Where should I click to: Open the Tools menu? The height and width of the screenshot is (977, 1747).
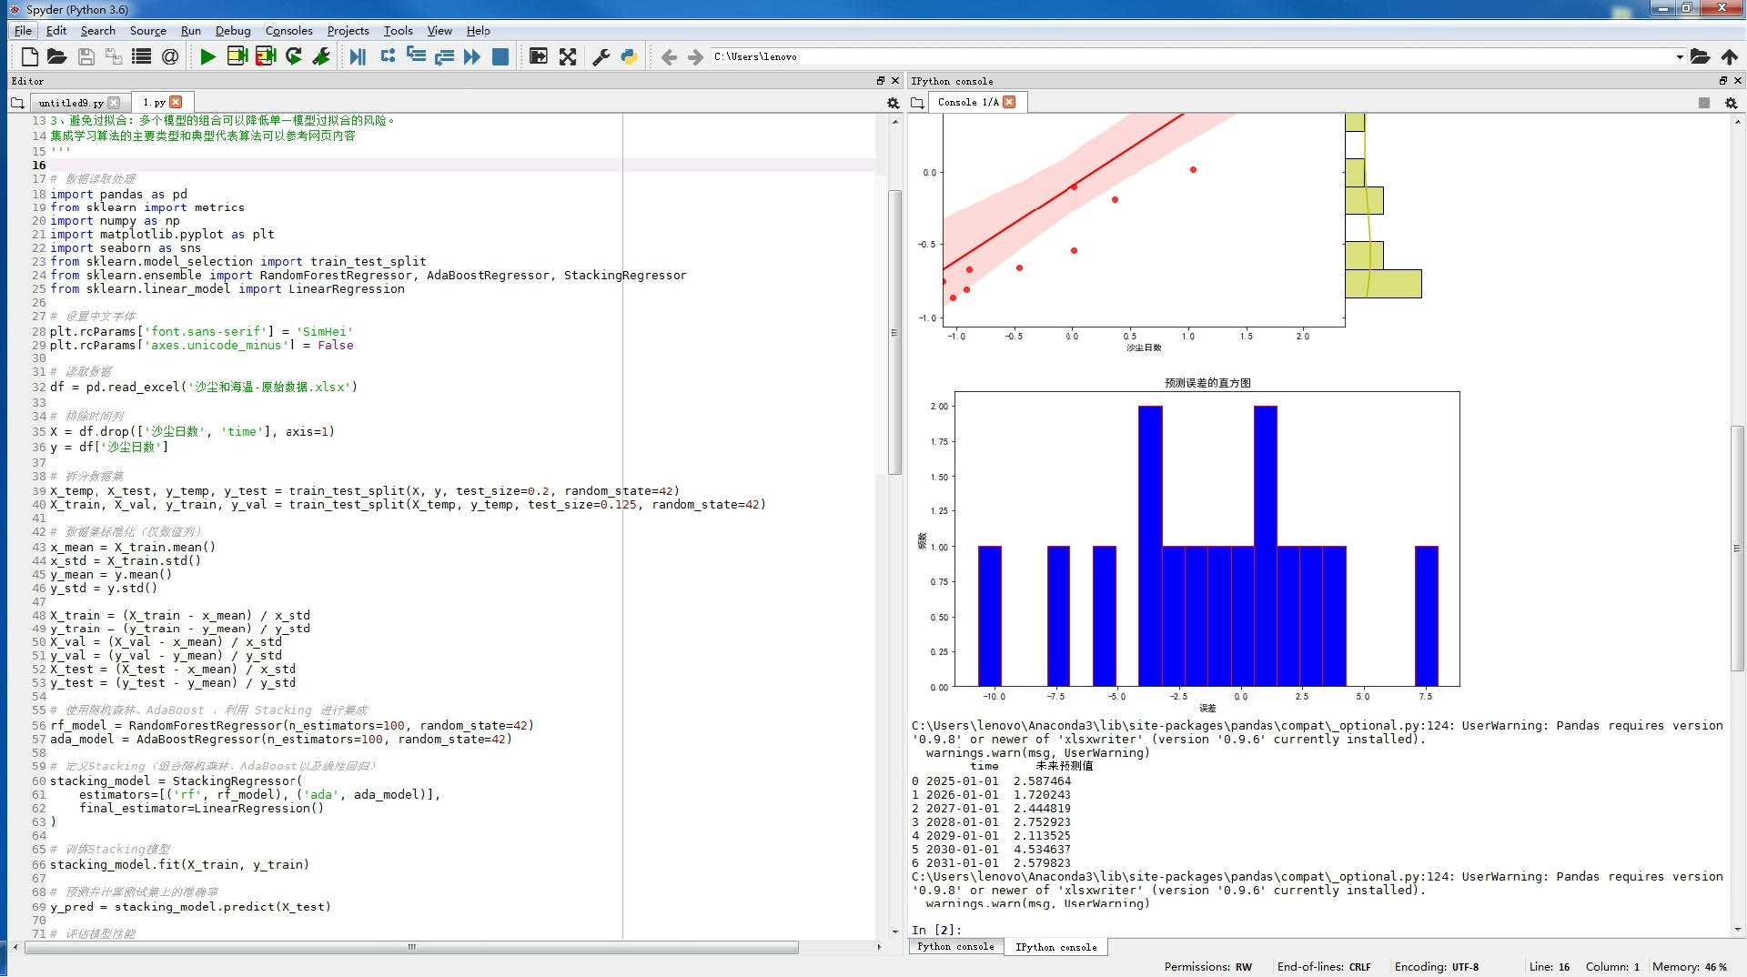[x=398, y=30]
